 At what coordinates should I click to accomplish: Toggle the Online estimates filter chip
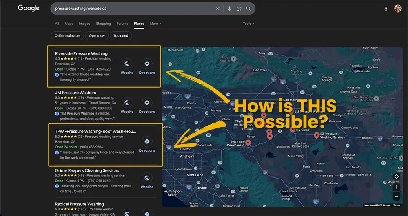[67, 36]
